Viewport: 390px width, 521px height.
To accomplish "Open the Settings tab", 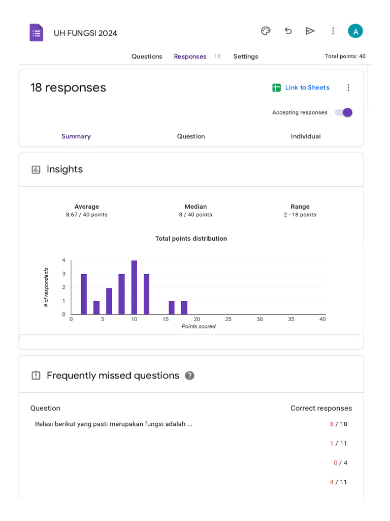I will [x=246, y=56].
